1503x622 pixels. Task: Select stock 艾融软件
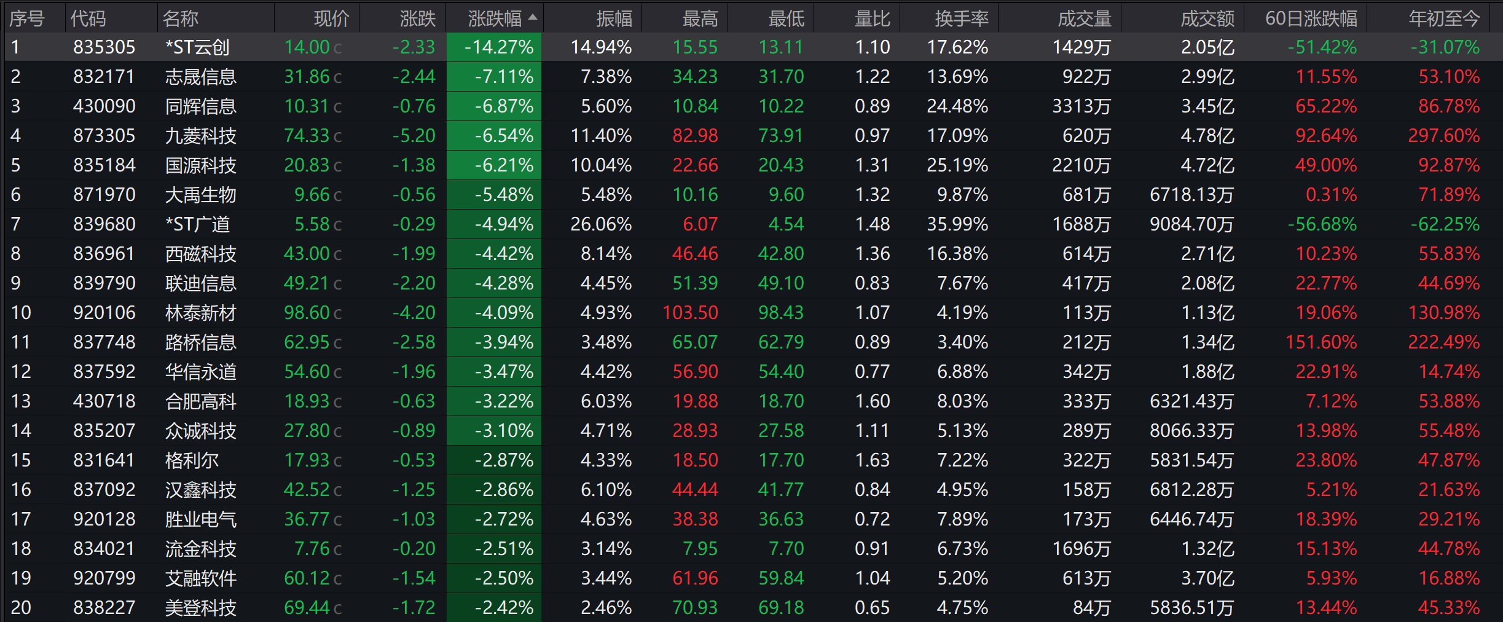pos(201,578)
